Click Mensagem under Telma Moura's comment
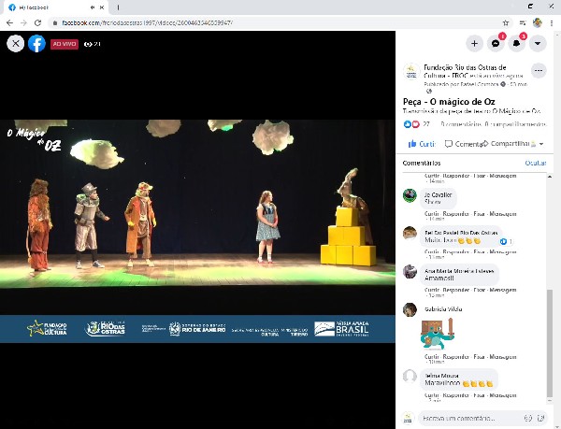 [x=503, y=395]
